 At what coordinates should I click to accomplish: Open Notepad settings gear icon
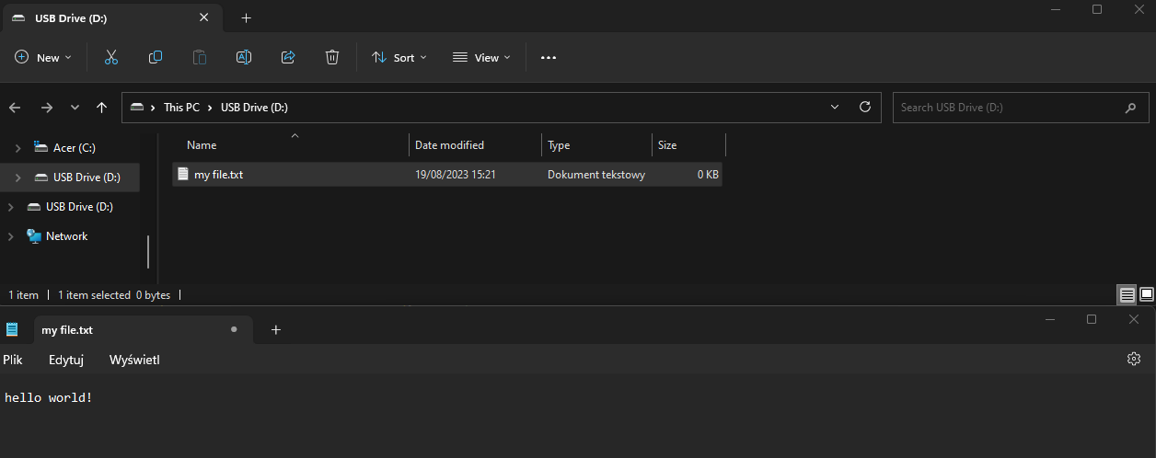point(1134,359)
